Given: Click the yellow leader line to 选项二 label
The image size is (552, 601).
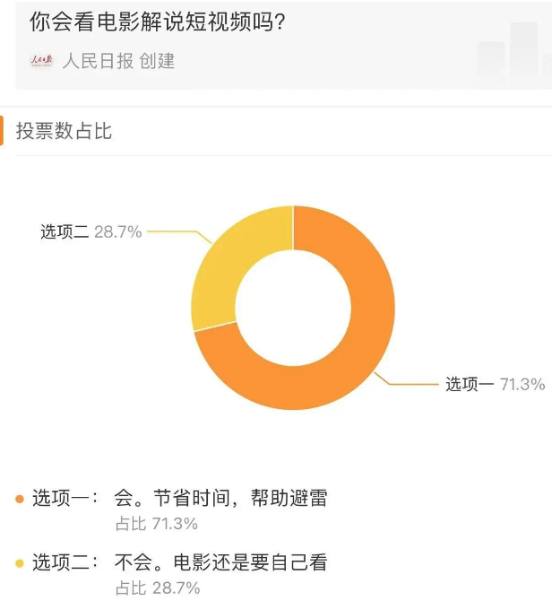Looking at the screenshot, I should (x=179, y=237).
